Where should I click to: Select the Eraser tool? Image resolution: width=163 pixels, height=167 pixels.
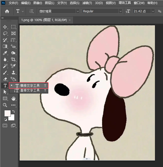[5, 79]
